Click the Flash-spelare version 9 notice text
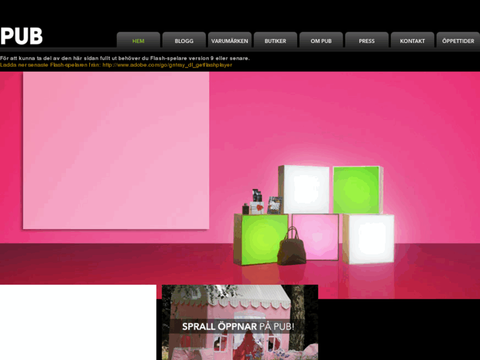The image size is (480, 360). click(x=125, y=58)
